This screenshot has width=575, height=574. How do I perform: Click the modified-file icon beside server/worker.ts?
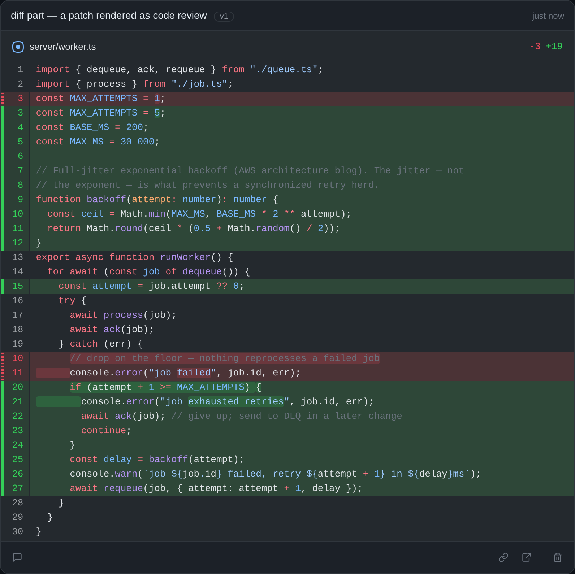click(x=18, y=47)
